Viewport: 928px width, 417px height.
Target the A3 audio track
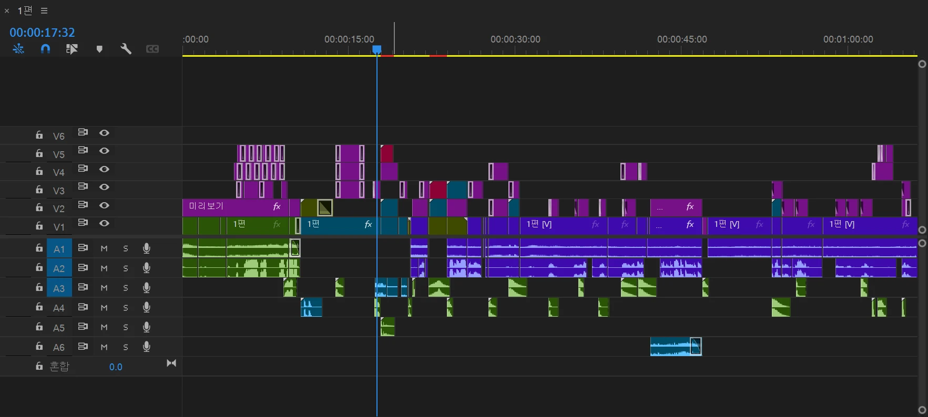pos(59,288)
